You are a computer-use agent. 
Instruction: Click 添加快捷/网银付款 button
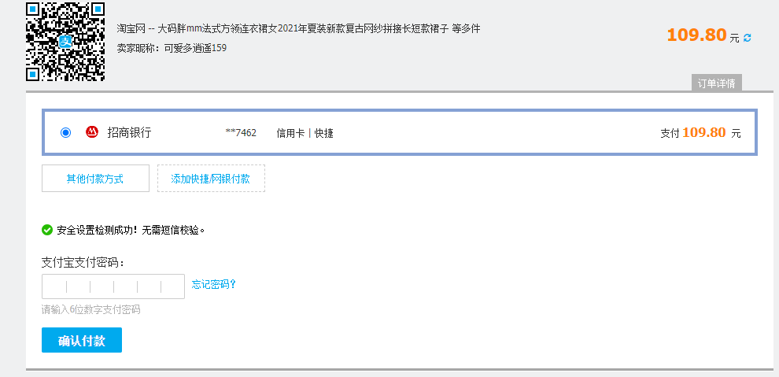click(x=211, y=179)
